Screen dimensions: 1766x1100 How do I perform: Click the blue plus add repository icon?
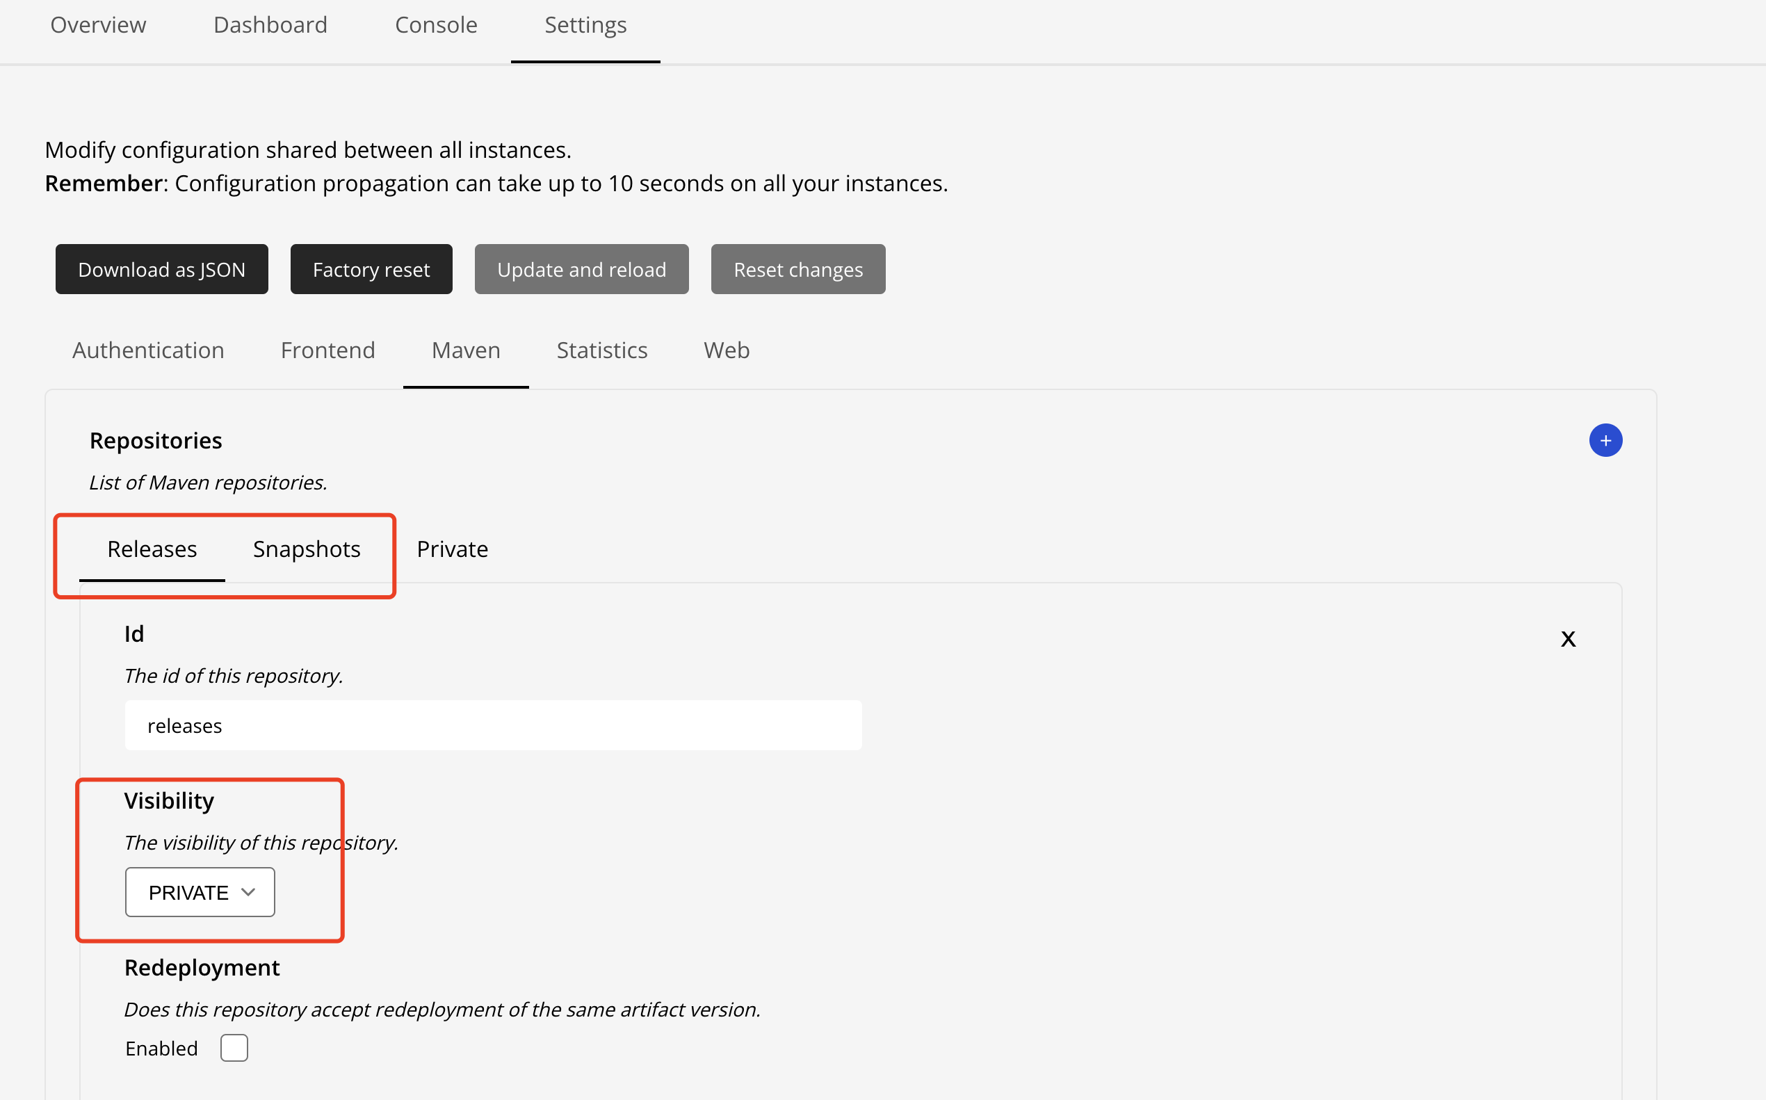tap(1605, 440)
